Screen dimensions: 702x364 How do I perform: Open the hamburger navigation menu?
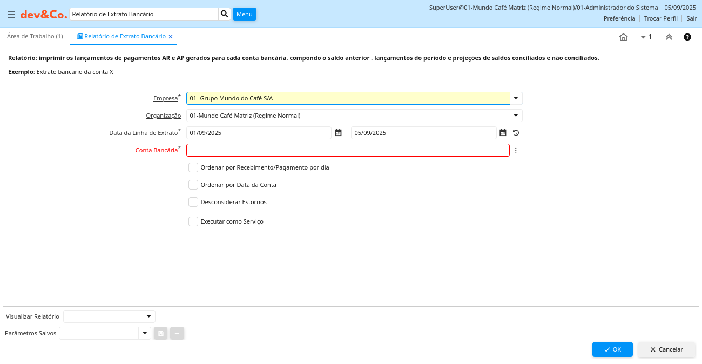click(x=11, y=15)
